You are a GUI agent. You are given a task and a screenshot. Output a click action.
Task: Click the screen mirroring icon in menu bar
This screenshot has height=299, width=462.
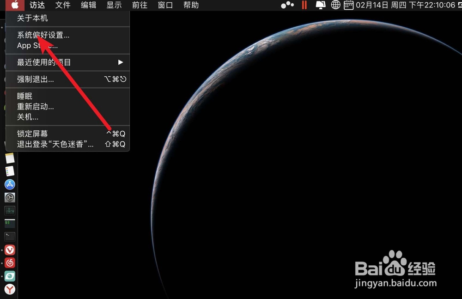[x=321, y=5]
